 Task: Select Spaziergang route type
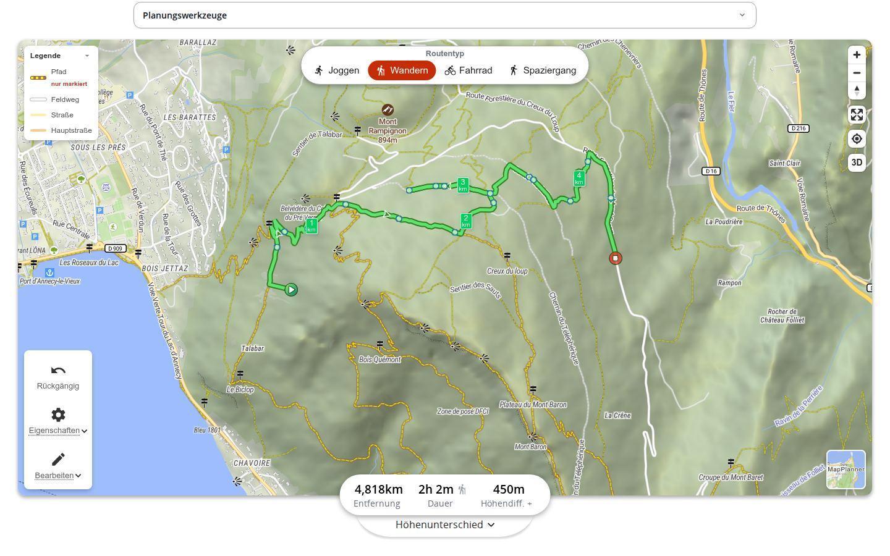coord(542,70)
